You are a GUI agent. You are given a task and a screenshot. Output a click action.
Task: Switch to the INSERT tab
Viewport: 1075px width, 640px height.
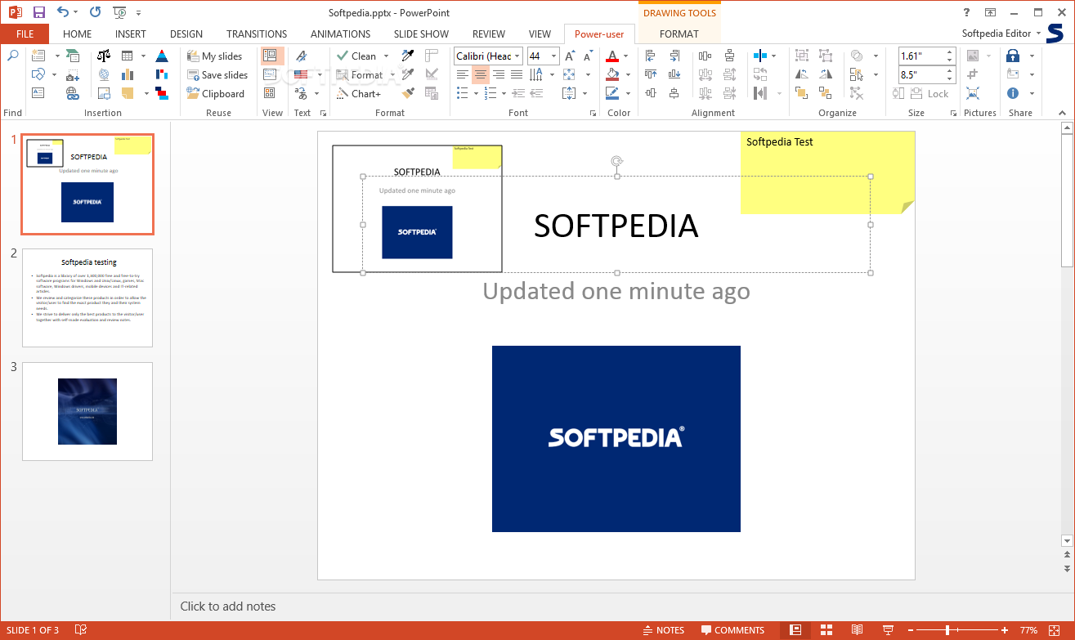tap(131, 34)
